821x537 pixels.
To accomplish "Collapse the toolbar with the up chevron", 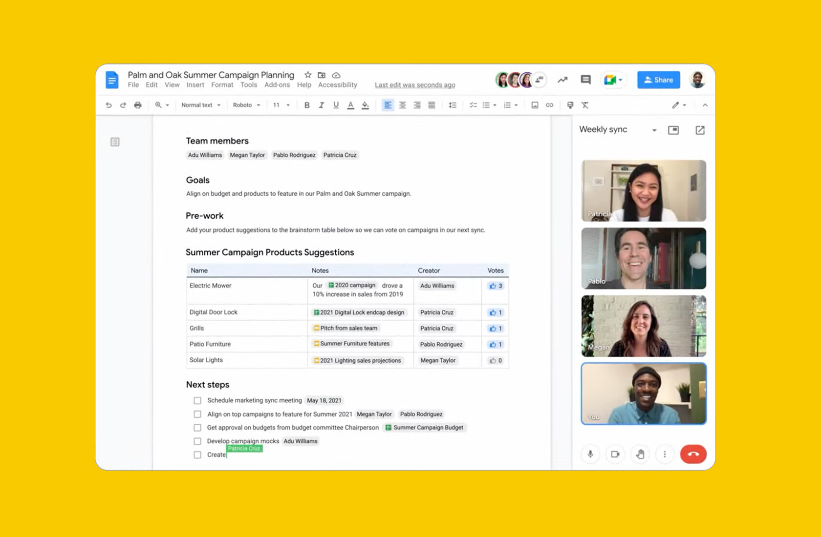I will pyautogui.click(x=705, y=105).
